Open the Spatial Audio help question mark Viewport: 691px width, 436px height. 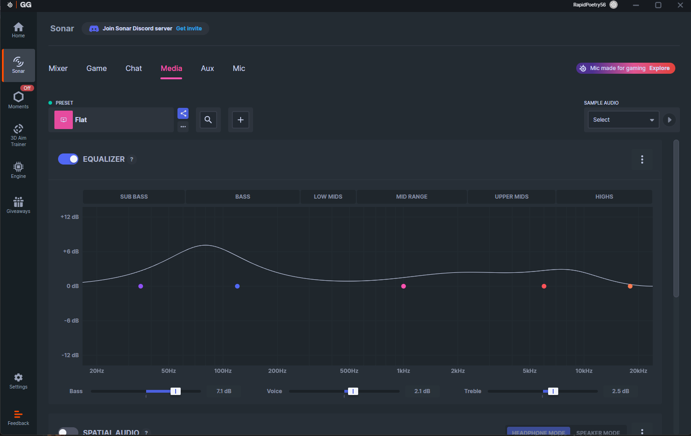coord(147,433)
